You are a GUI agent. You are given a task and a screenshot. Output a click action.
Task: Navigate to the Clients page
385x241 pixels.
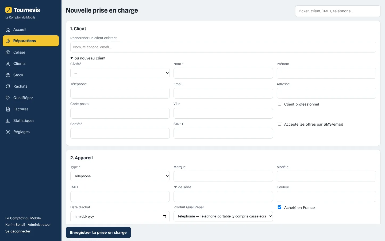(x=31, y=64)
